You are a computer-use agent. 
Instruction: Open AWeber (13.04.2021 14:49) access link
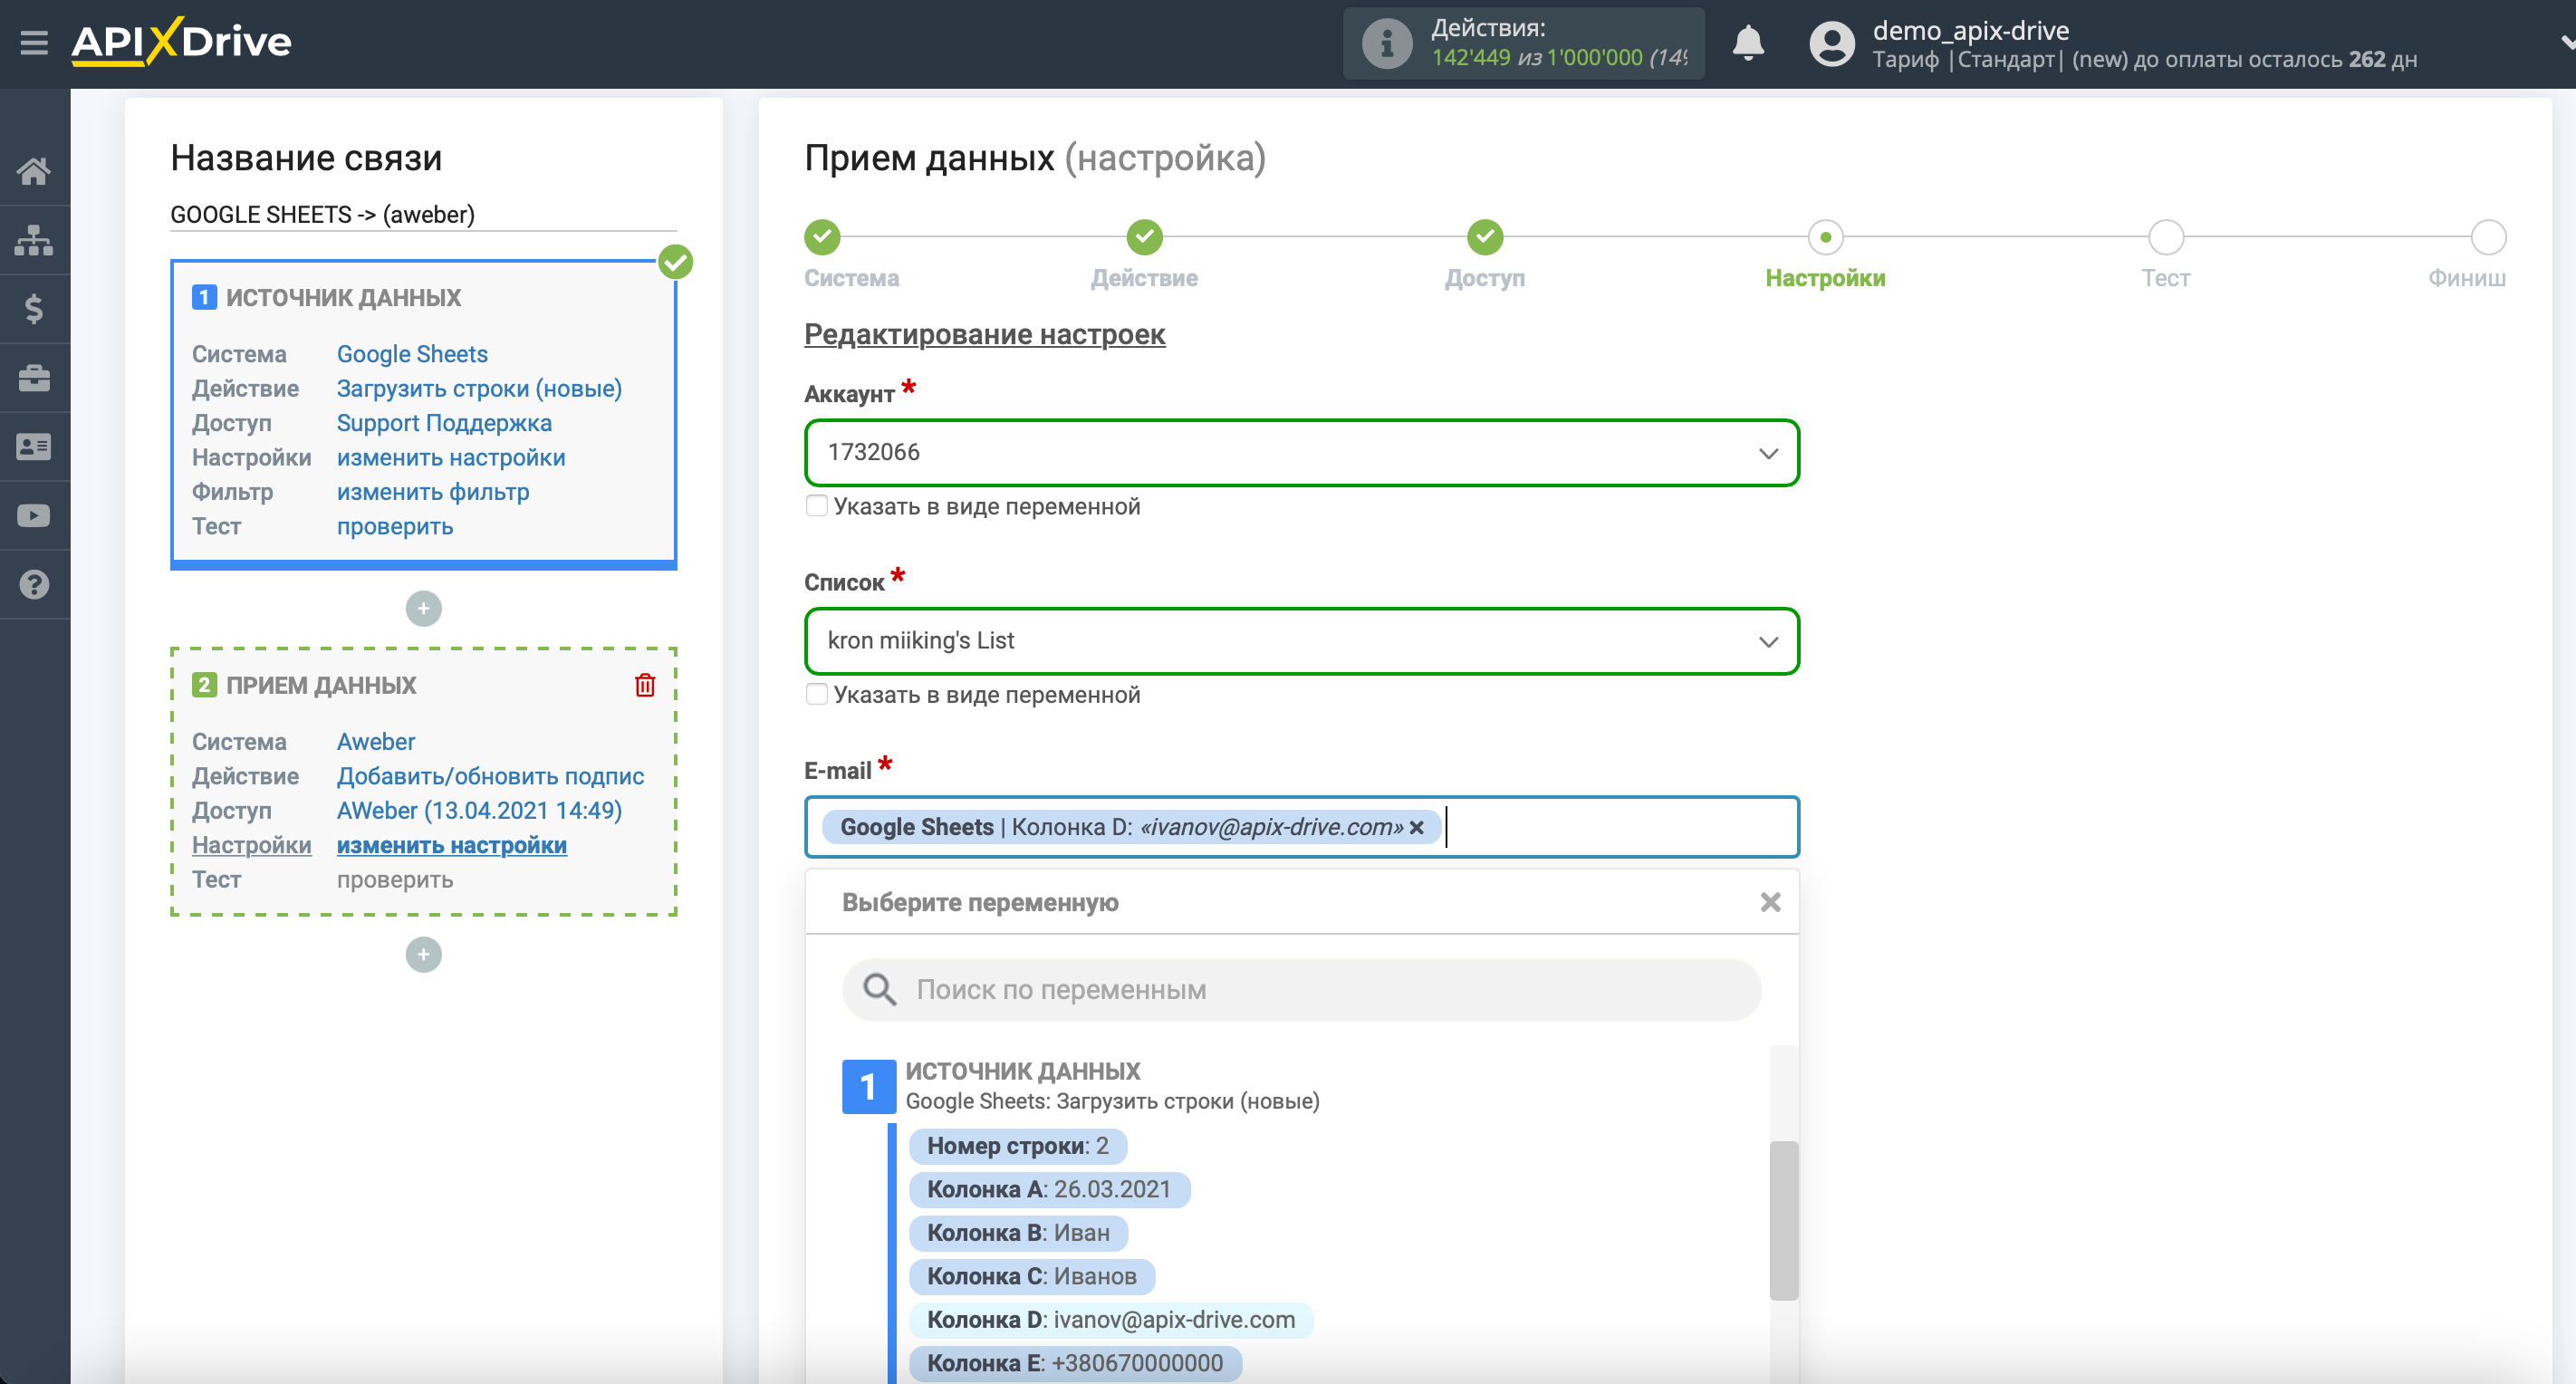click(479, 810)
